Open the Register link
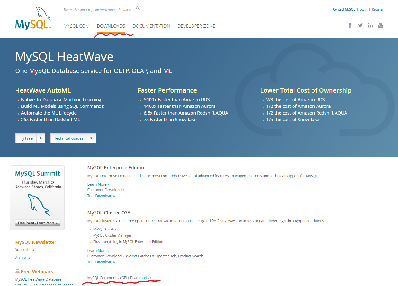This screenshot has height=286, width=398. coord(377,9)
